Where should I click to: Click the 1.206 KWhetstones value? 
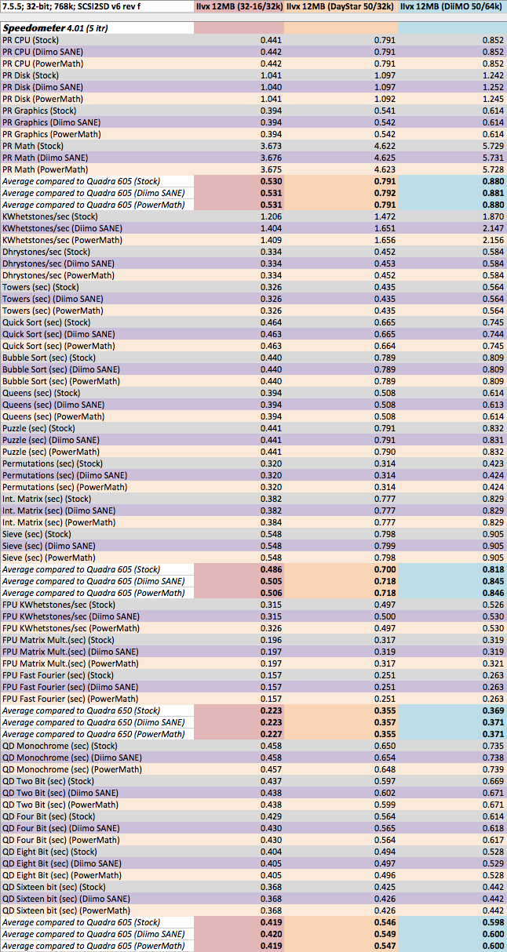coord(271,216)
